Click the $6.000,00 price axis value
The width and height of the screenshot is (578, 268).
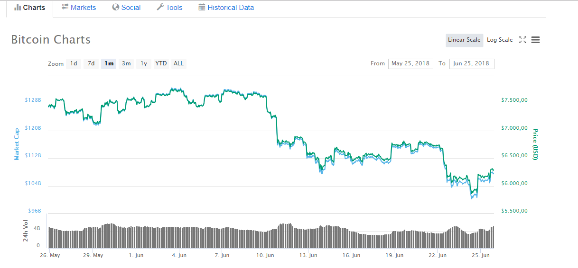514,184
